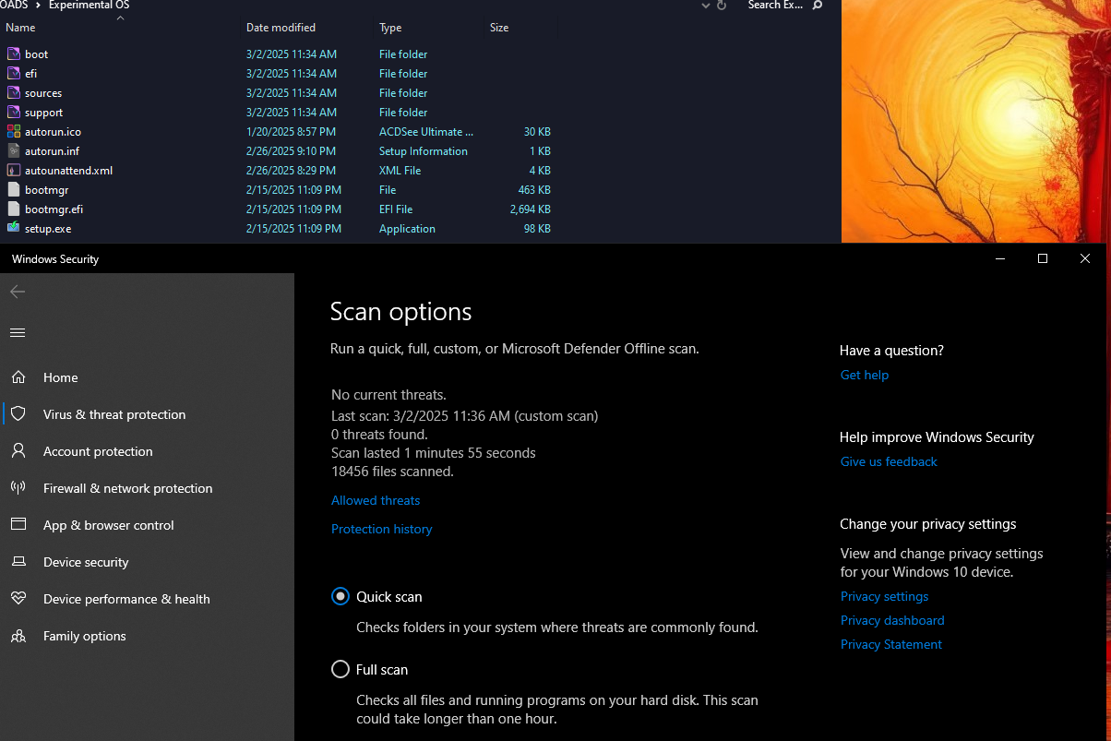This screenshot has height=741, width=1111.
Task: Select the support folder icon
Action: pyautogui.click(x=13, y=113)
